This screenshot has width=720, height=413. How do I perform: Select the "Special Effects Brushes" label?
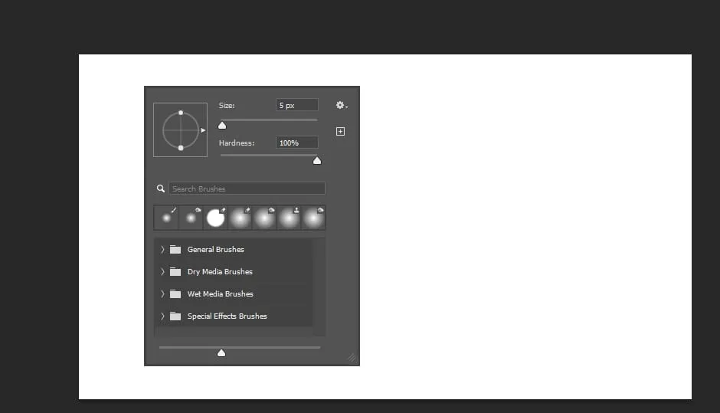coord(227,316)
